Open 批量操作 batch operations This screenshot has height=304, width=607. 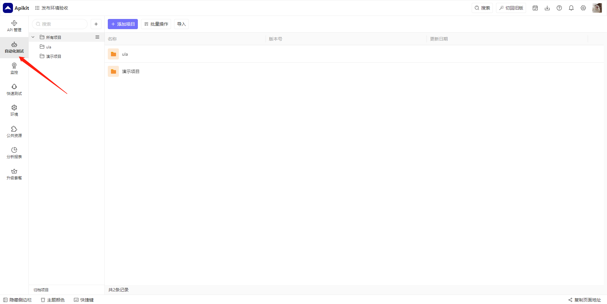pyautogui.click(x=156, y=24)
